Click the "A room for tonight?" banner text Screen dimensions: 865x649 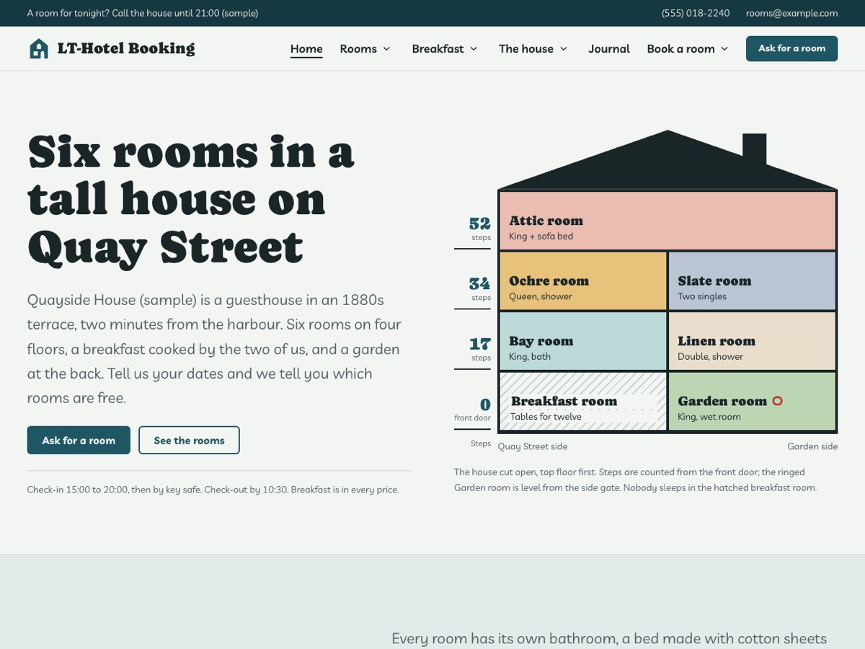(143, 13)
